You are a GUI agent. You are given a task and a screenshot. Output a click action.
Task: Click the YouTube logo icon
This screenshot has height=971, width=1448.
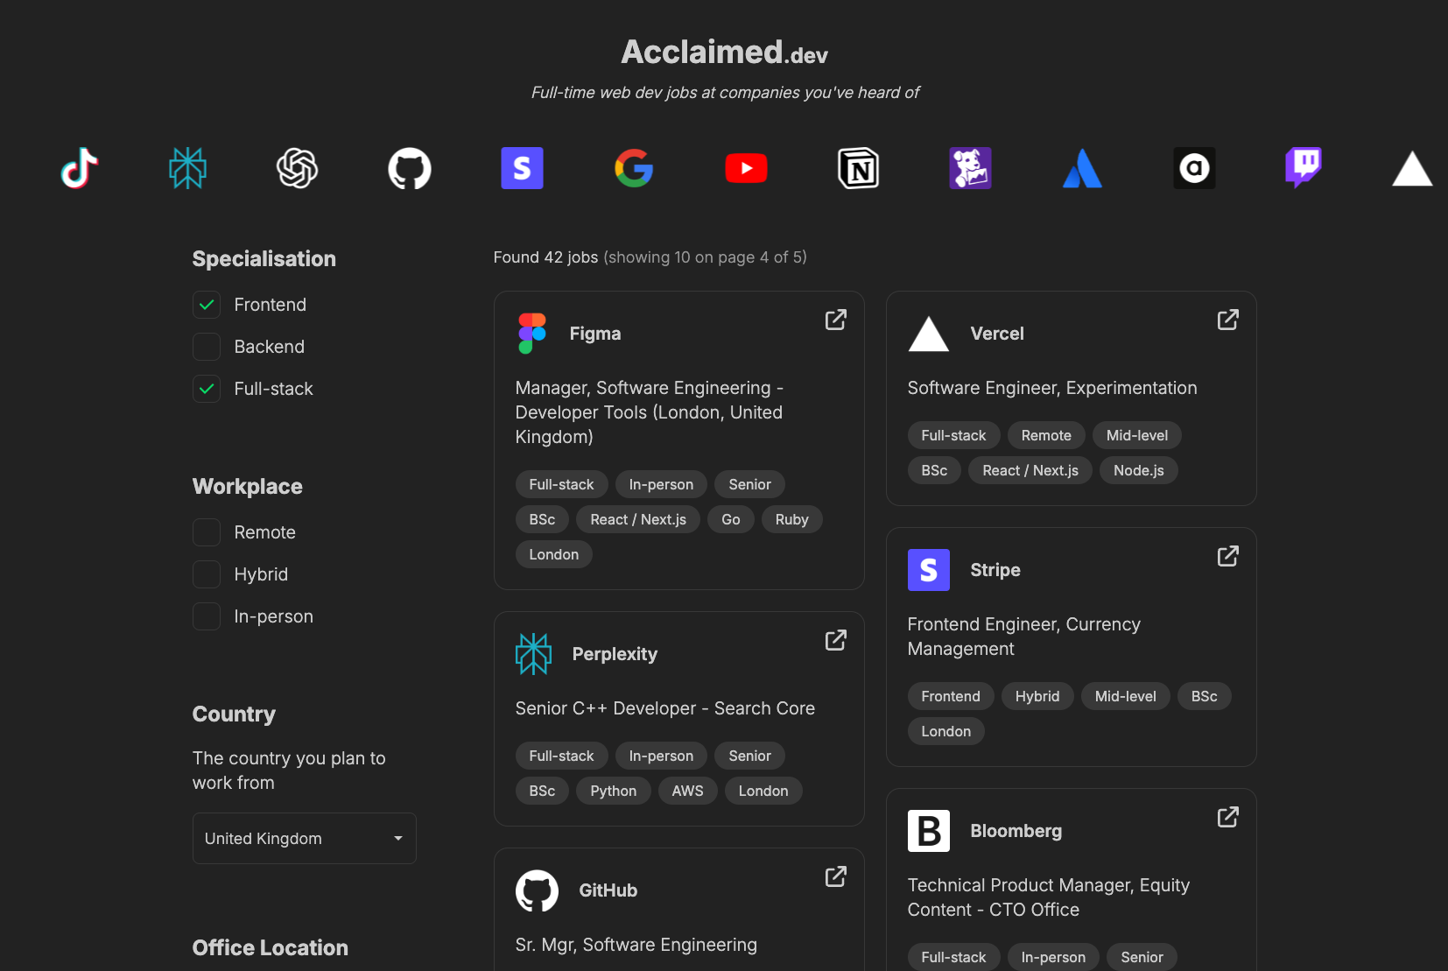coord(746,168)
